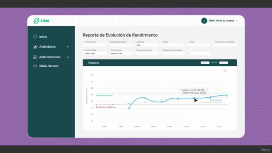Open the Lotes filter dropdown
Viewport: 272px width, 153px height.
(199, 45)
